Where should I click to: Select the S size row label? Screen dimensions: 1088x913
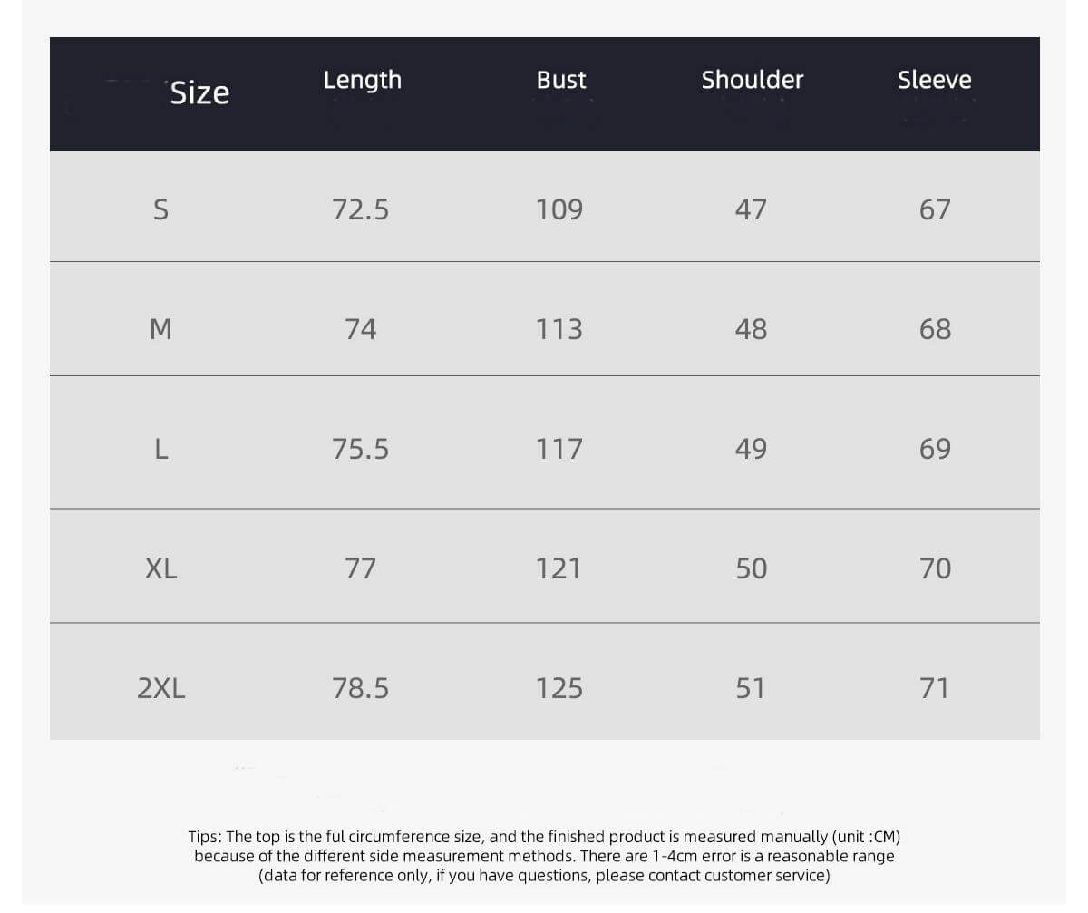click(160, 209)
